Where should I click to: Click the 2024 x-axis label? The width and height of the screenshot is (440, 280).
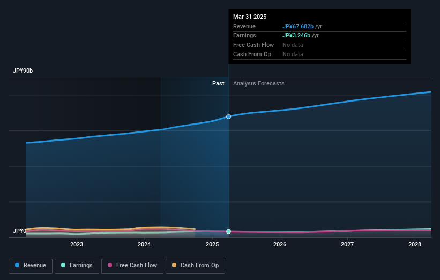(x=144, y=244)
